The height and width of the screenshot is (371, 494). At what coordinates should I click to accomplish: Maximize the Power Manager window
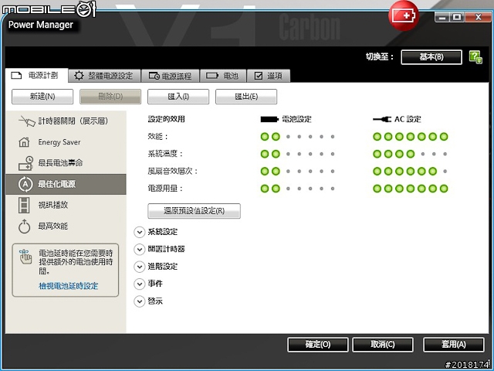[x=457, y=17]
